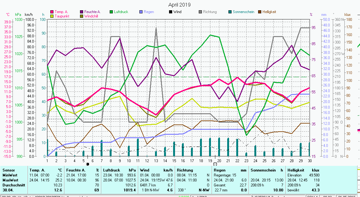Select the Sonnenschein column header in table

click(262, 170)
